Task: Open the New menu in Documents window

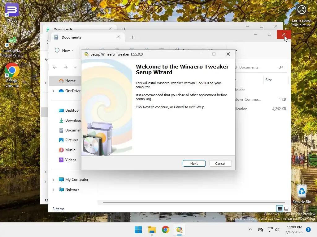Action: click(x=64, y=50)
